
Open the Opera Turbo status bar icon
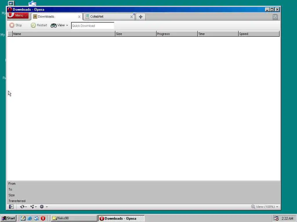42,207
